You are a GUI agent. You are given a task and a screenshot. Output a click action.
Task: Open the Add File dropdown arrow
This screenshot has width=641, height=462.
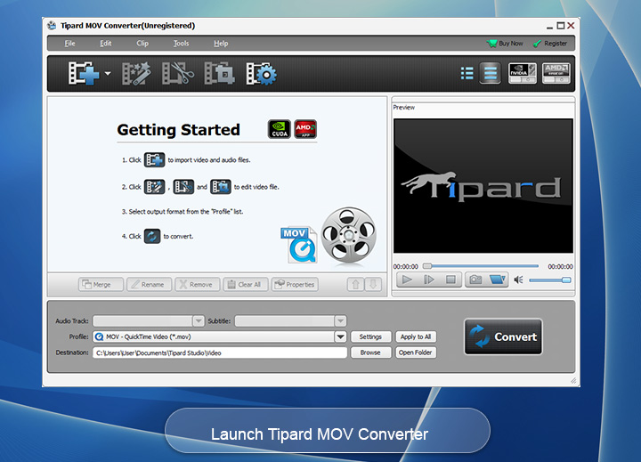coord(108,74)
